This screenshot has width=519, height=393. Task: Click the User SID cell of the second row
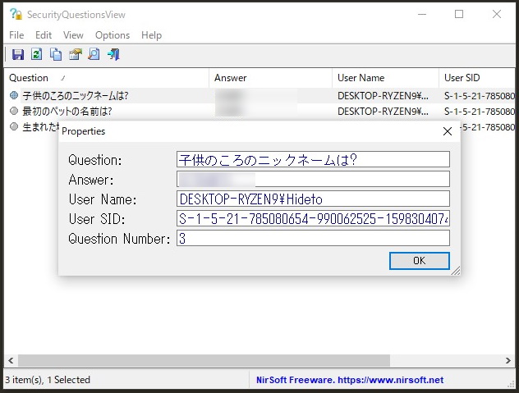(x=480, y=111)
